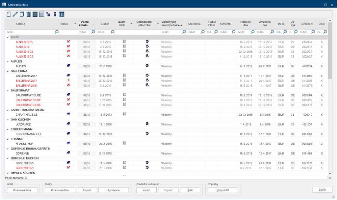Viewport: 337px width, 200px height.
Task: Collapse the DAN KÜCHEN group
Action: pos(8,120)
